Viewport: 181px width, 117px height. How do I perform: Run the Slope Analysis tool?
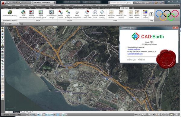coord(145,14)
